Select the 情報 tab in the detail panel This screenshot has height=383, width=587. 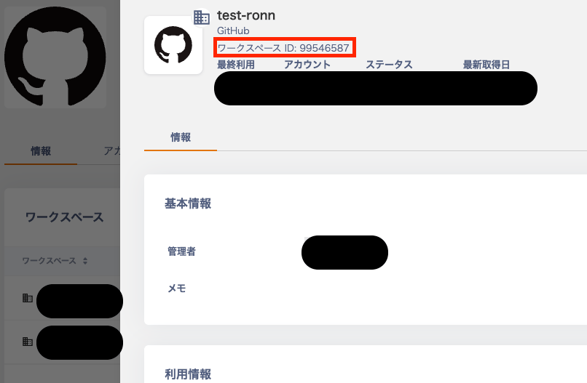(181, 137)
